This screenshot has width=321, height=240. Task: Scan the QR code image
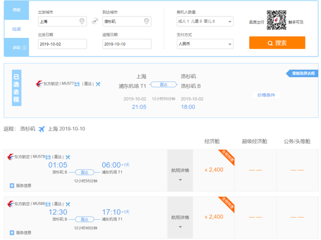277,20
